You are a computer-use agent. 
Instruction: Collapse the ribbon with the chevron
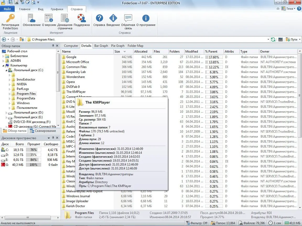pyautogui.click(x=278, y=9)
